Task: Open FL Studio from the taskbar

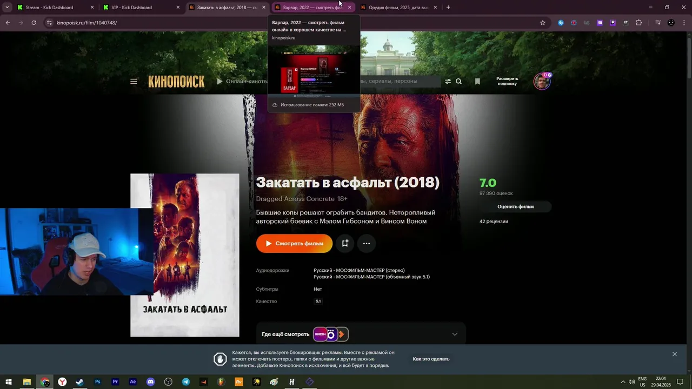Action: tap(221, 381)
